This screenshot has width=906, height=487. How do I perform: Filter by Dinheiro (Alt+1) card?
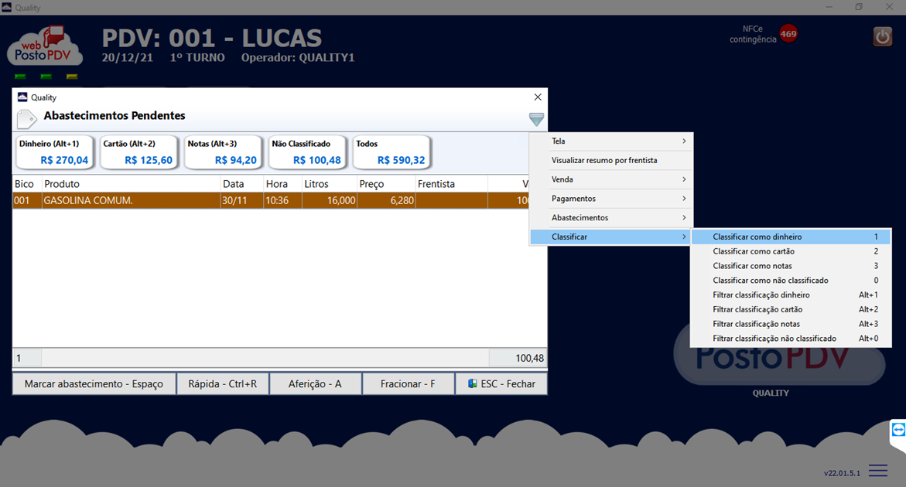pos(53,152)
